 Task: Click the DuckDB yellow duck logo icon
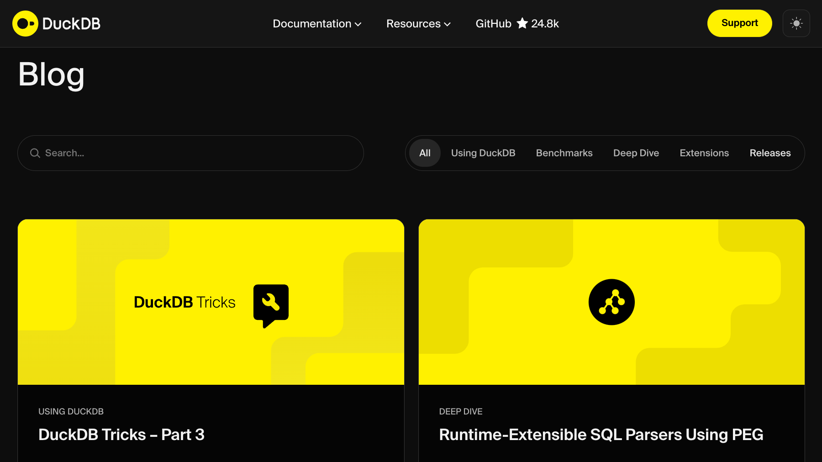[25, 23]
